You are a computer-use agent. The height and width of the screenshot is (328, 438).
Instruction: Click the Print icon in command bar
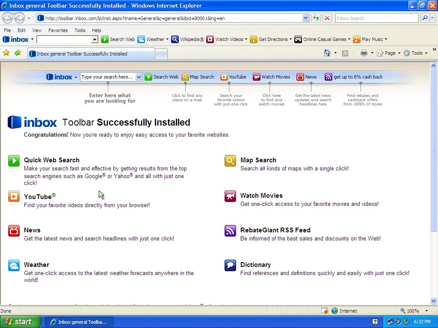click(364, 53)
